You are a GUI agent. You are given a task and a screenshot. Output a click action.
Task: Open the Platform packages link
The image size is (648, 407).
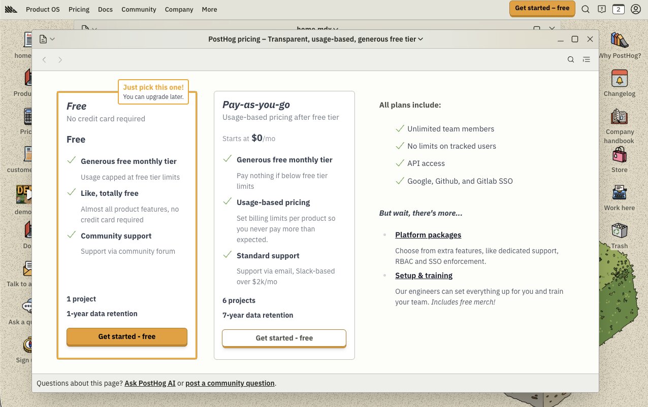[428, 235]
